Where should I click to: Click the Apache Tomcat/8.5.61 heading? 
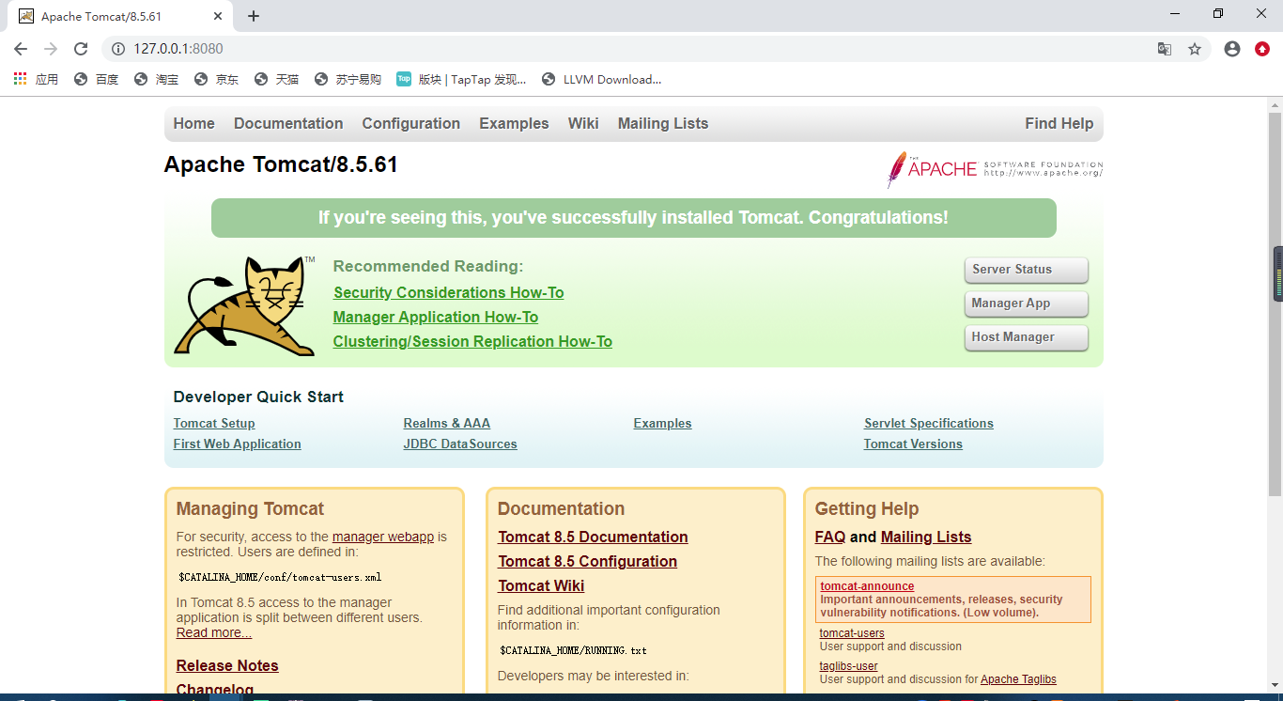(x=281, y=165)
